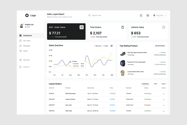Viewport: 187px width, 125px height.
Task: Click the Search here input field
Action: click(x=112, y=15)
